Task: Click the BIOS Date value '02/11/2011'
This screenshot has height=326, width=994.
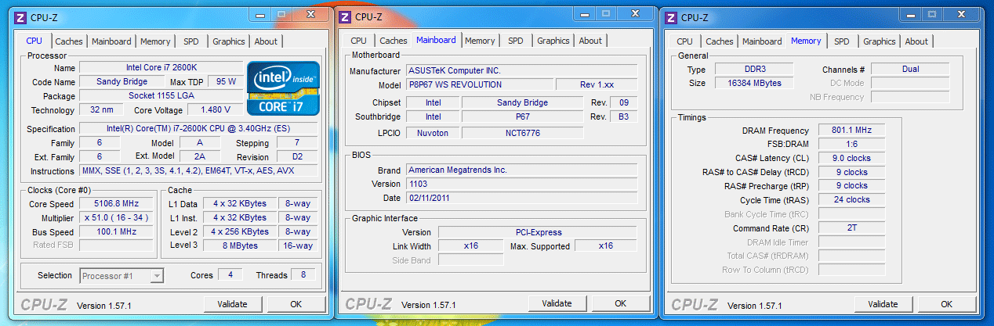Action: (521, 198)
